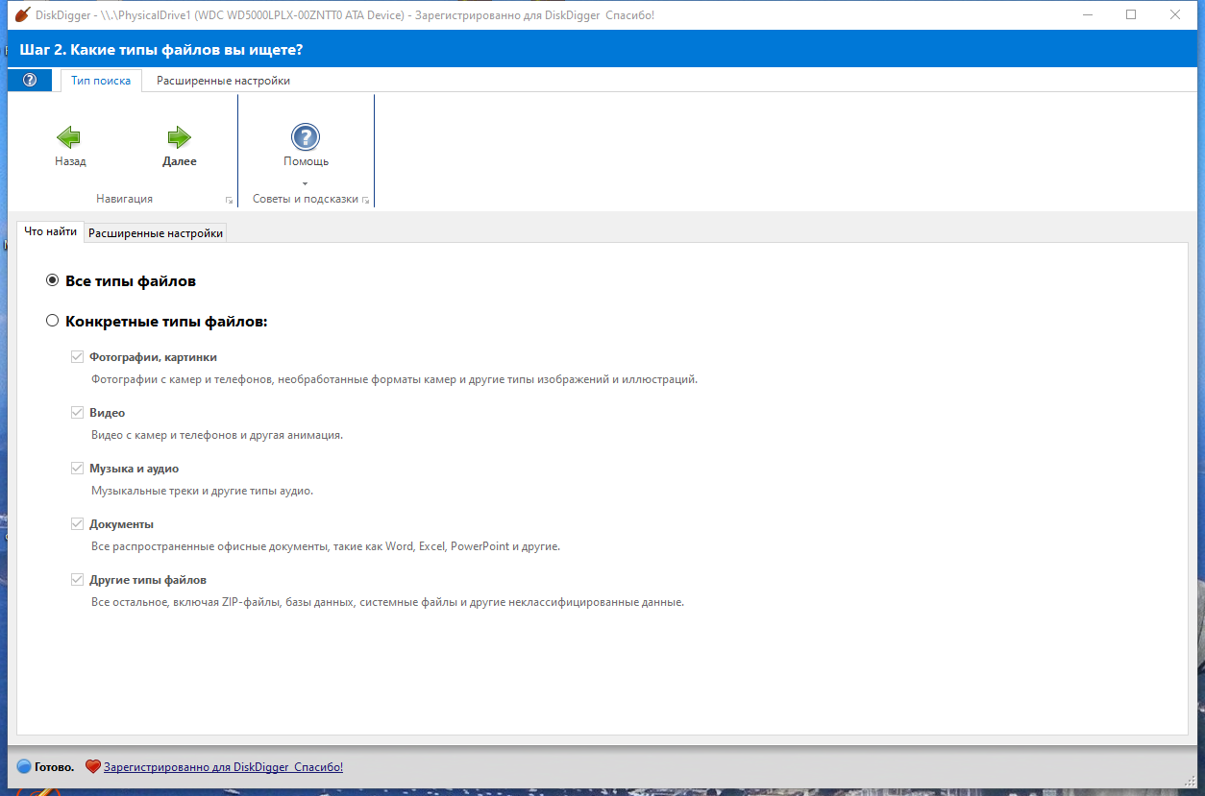Open the Расширенные настройки ribbon tab

tap(223, 81)
